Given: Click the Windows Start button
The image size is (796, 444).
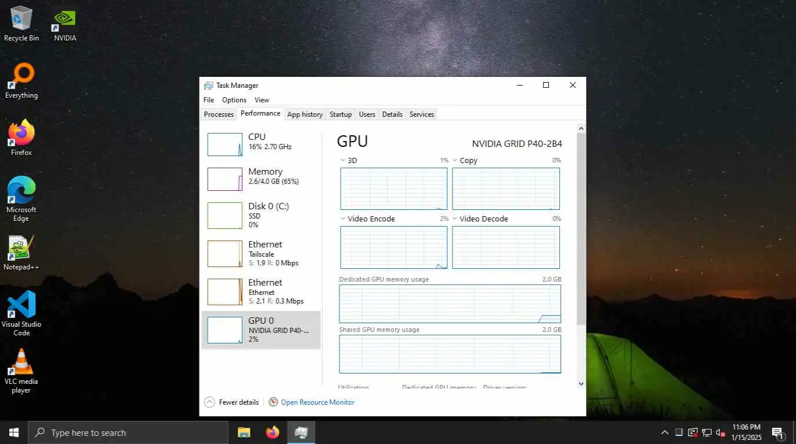Looking at the screenshot, I should pos(14,432).
